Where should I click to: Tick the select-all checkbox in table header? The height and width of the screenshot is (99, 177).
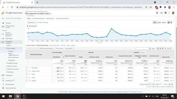point(27,55)
